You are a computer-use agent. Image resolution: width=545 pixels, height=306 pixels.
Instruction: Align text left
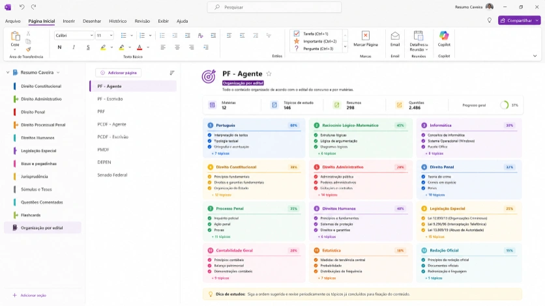click(163, 47)
